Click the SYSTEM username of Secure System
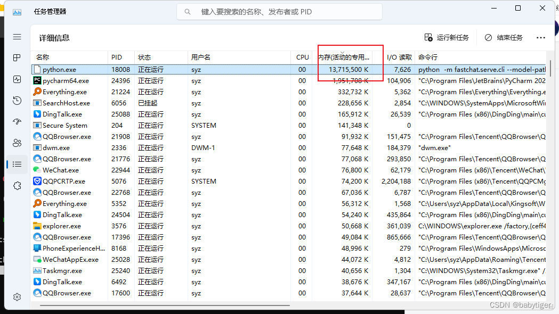 (204, 125)
